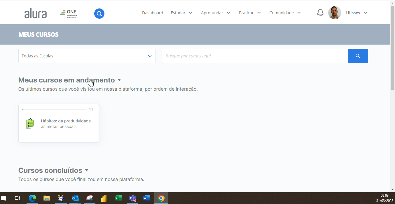Click the Alura logo

35,13
